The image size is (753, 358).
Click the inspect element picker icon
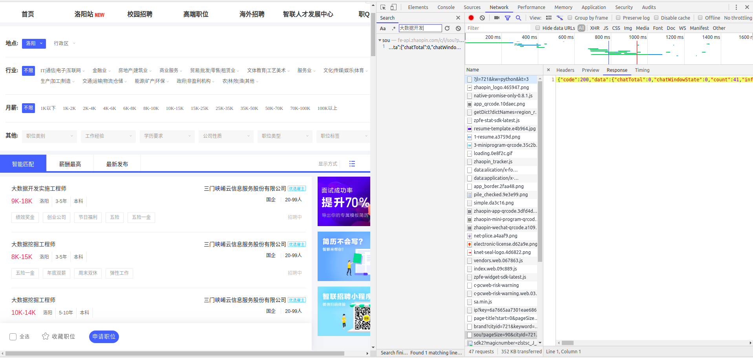383,7
